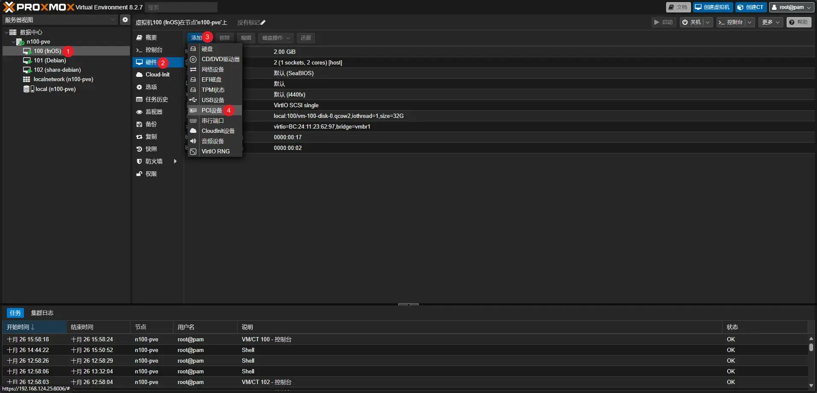
Task: Select the 101 (Debian) virtual machine
Action: [50, 60]
